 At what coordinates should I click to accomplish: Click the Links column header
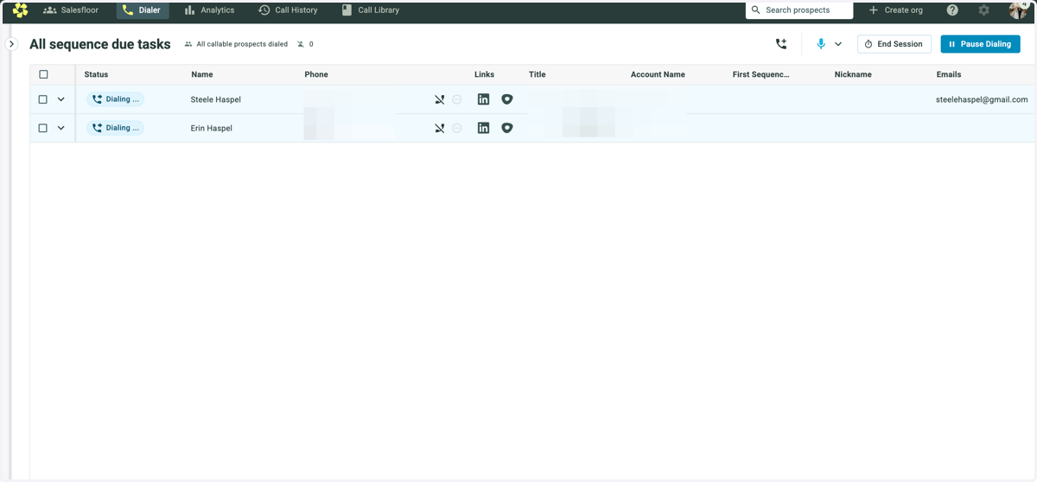pyautogui.click(x=485, y=74)
